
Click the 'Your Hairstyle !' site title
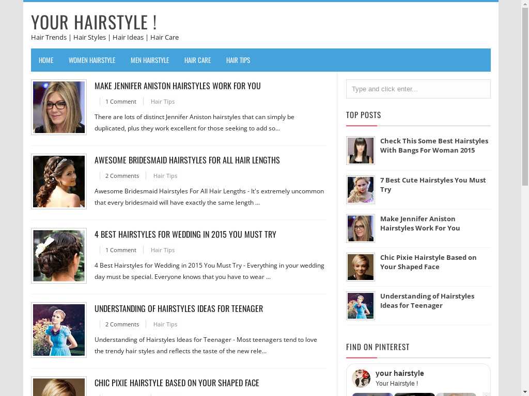[94, 22]
